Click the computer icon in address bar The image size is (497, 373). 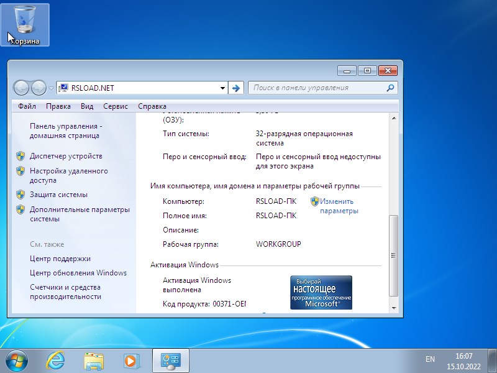click(63, 88)
